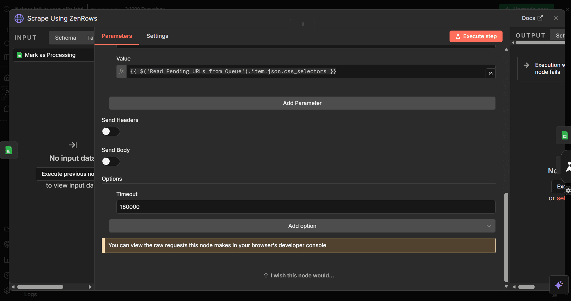Switch to the Settings tab
Viewport: 571px width, 301px height.
tap(157, 36)
